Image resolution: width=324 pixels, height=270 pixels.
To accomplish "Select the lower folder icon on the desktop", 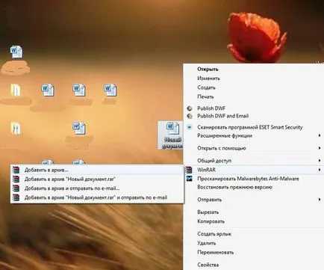I will pos(16,129).
